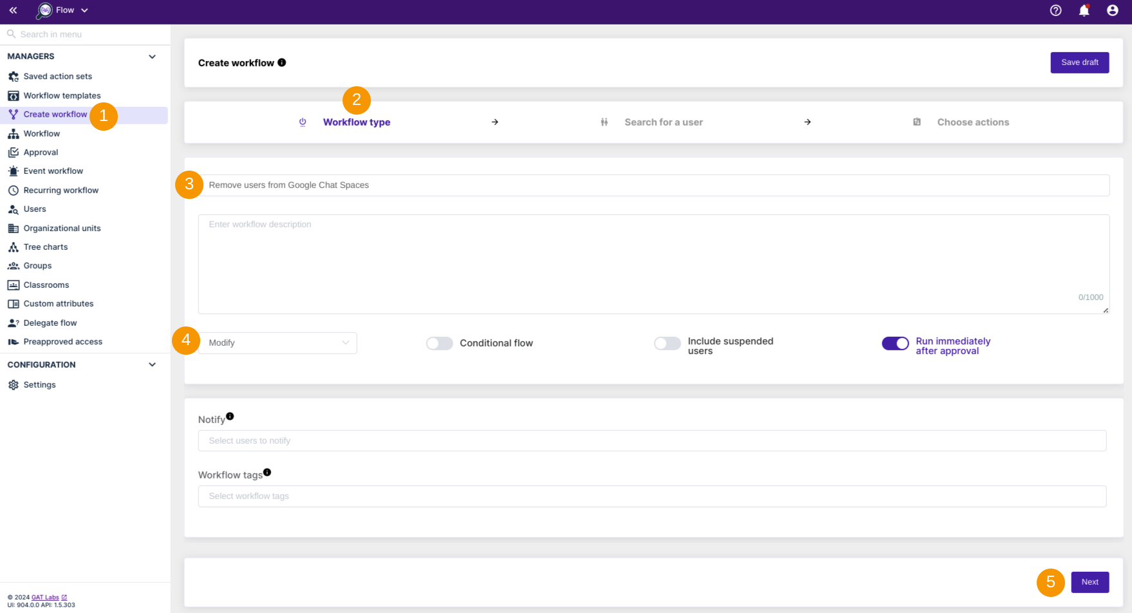Open Select workflow tags dropdown

(x=652, y=496)
